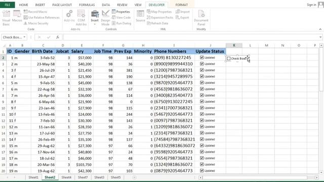
Task: Open the Macros dialog
Action: point(17,16)
